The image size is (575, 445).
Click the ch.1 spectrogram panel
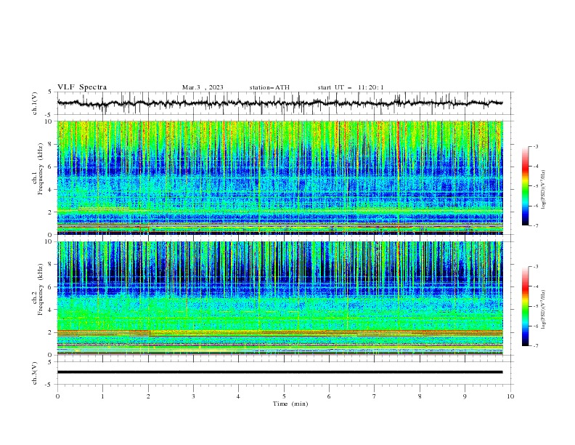point(280,177)
